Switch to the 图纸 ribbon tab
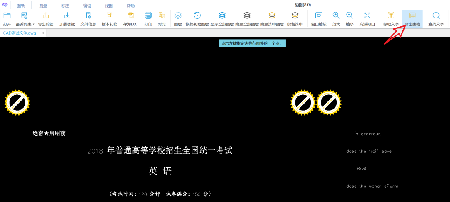 (21, 5)
